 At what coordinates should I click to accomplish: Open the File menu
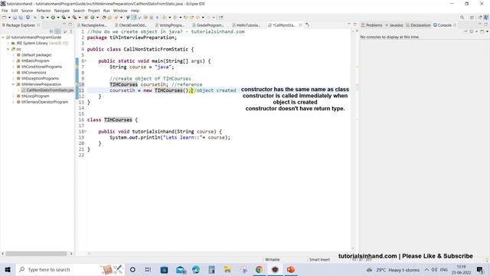5,11
